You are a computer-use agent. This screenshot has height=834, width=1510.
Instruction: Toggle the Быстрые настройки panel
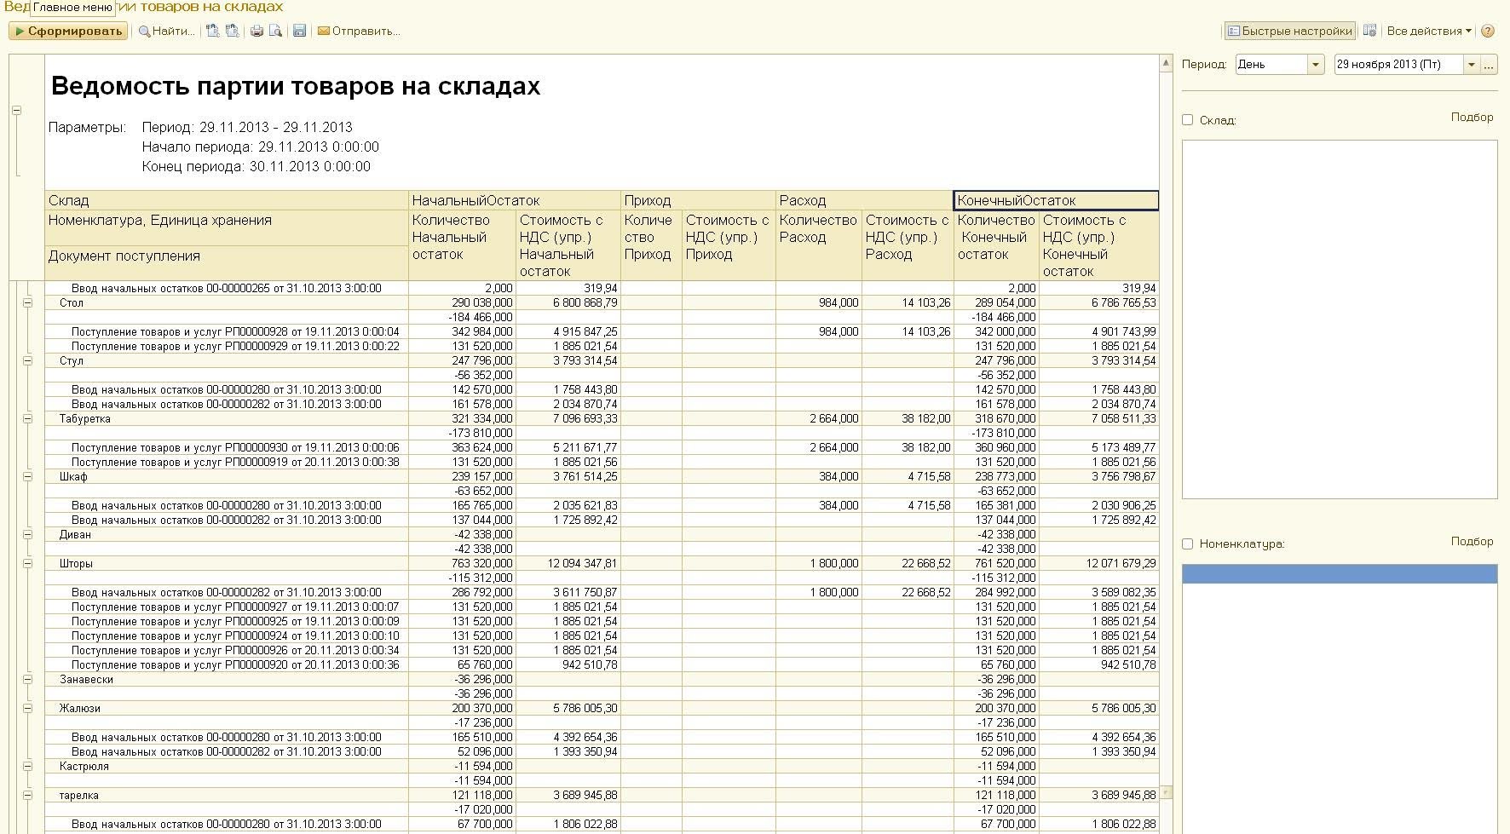[x=1289, y=32]
